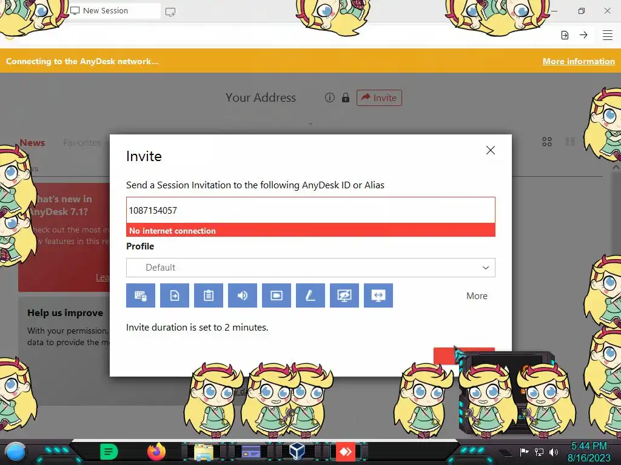The height and width of the screenshot is (465, 621).
Task: Open VirtualBox from the taskbar
Action: [297, 452]
